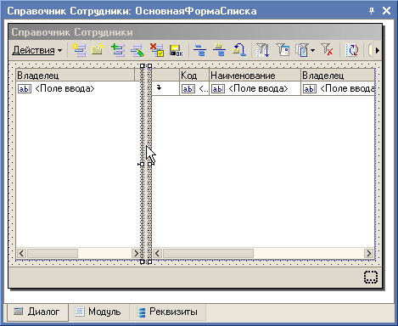Click the small arrow icon in the right table row
Screen dimensions: 398x326
click(160, 87)
